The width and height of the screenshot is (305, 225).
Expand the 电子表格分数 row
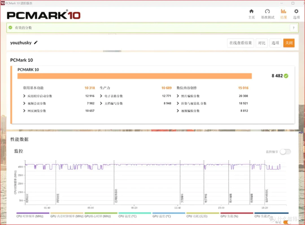[x=101, y=96]
